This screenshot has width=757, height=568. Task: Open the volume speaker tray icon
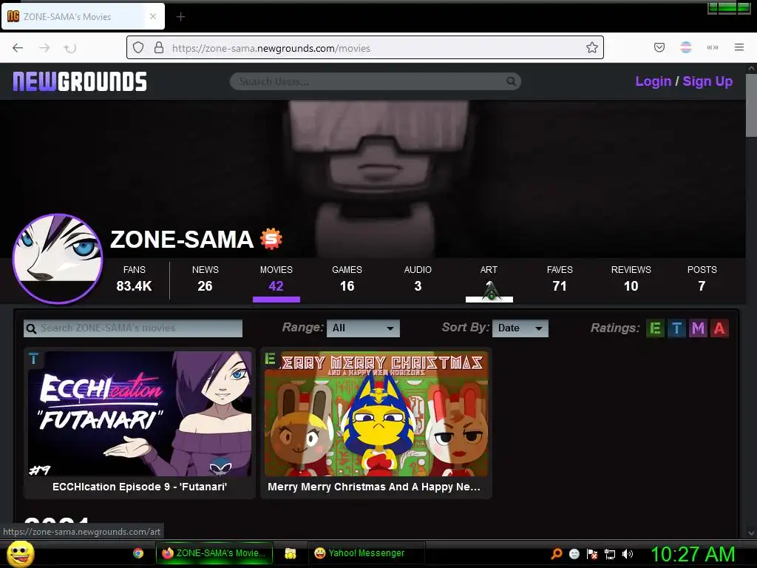pyautogui.click(x=628, y=554)
